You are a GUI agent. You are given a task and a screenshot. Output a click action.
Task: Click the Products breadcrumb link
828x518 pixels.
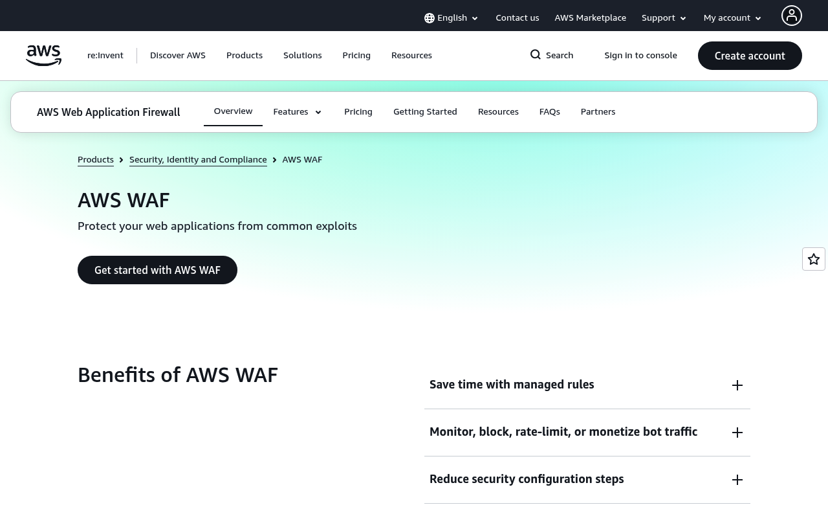click(96, 160)
